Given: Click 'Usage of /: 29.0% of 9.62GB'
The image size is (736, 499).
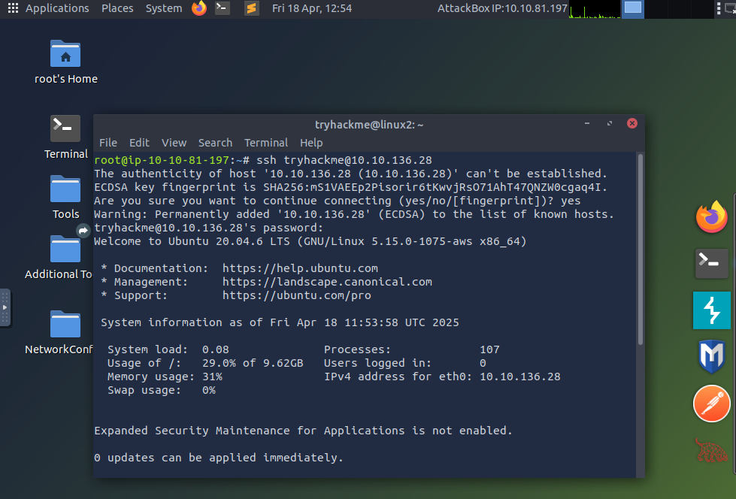Looking at the screenshot, I should [x=205, y=363].
